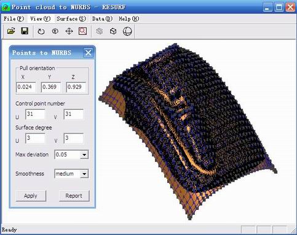Close the RESURF window
This screenshot has width=297, height=235.
(x=290, y=7)
